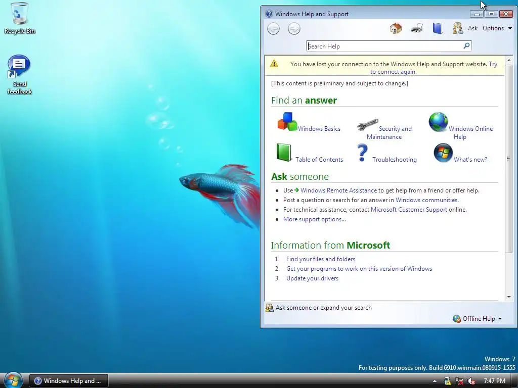
Task: Open the Troubleshooting link
Action: (x=395, y=160)
